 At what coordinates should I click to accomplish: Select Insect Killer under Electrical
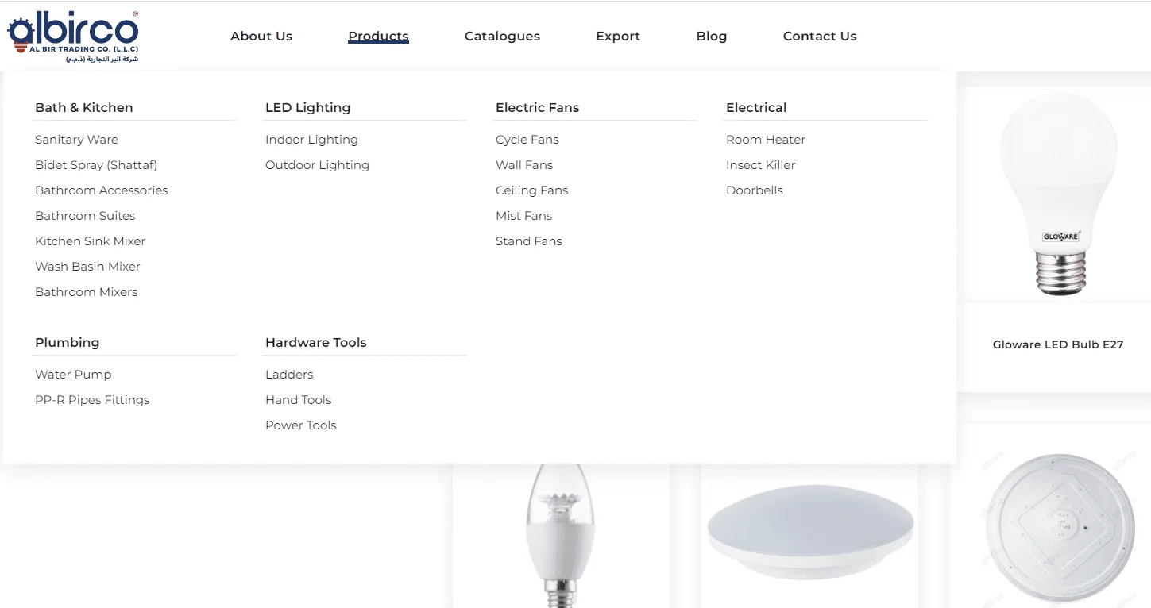tap(760, 165)
